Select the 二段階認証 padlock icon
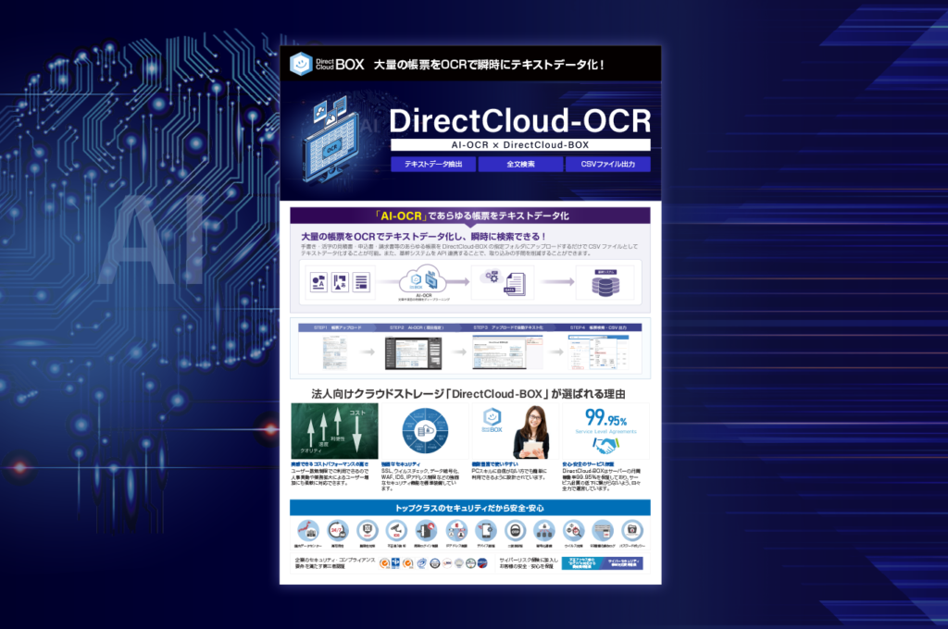Screen dimensions: 948x629 (x=515, y=528)
